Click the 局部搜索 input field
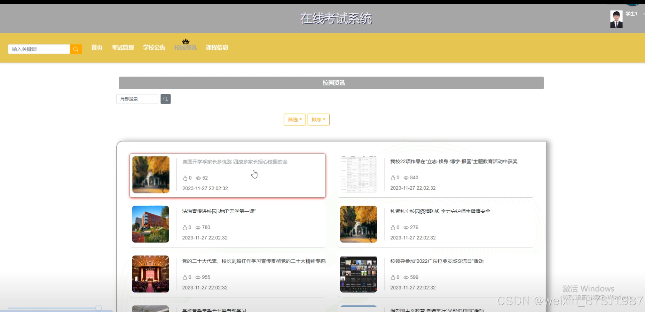Screen dimensions: 645x312 (x=137, y=99)
